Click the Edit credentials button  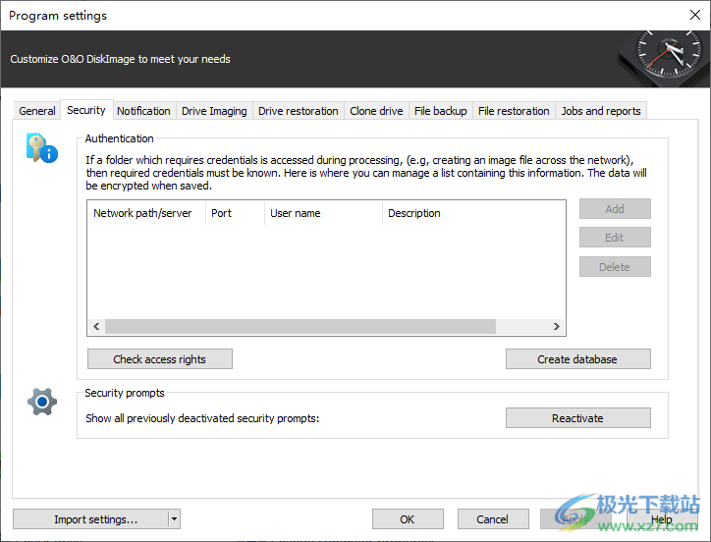tap(615, 238)
